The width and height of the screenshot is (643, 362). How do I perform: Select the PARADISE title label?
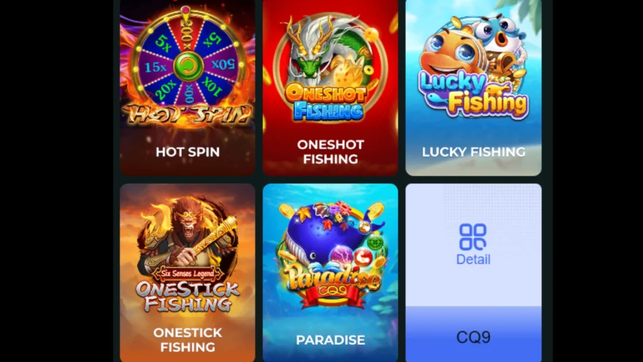330,340
